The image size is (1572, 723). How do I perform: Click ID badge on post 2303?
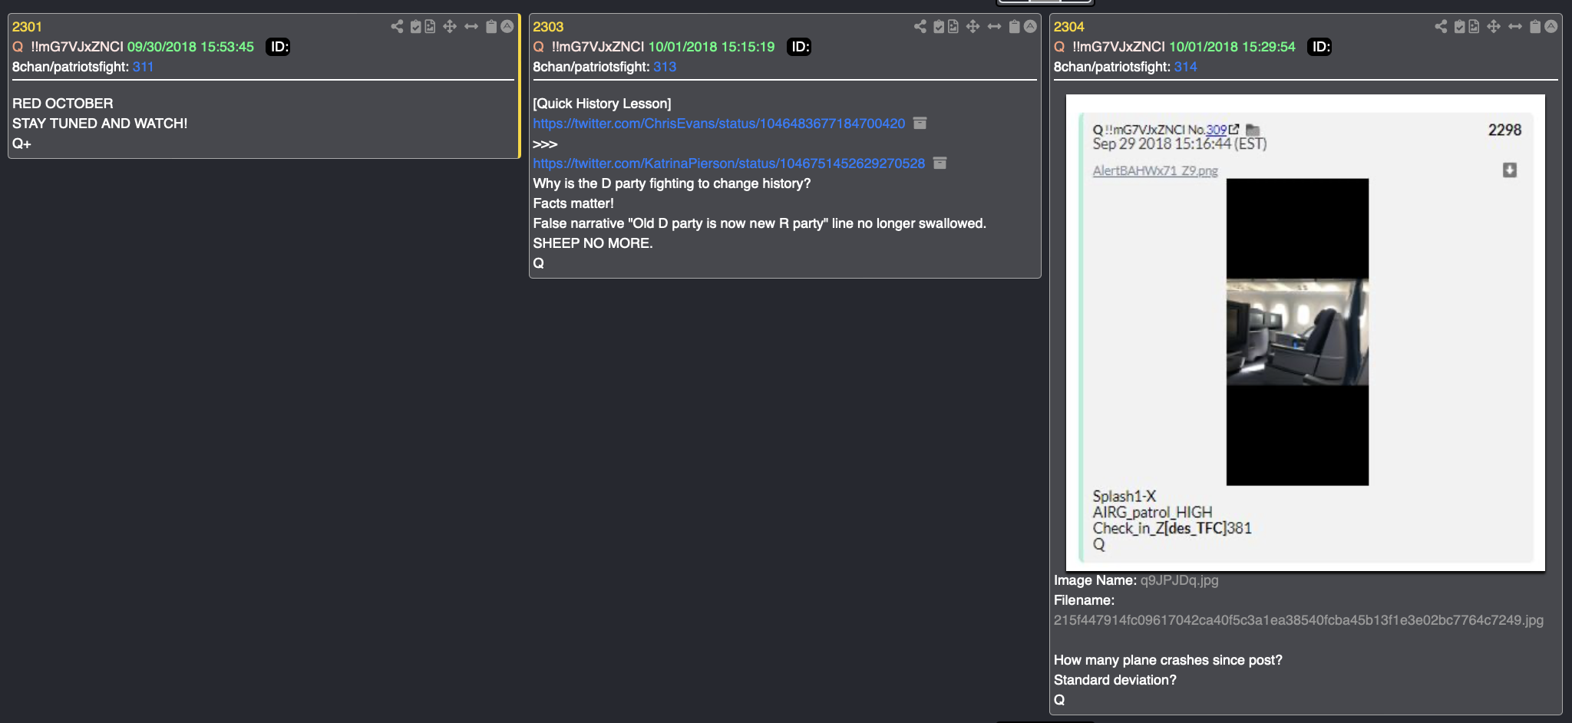pos(799,47)
